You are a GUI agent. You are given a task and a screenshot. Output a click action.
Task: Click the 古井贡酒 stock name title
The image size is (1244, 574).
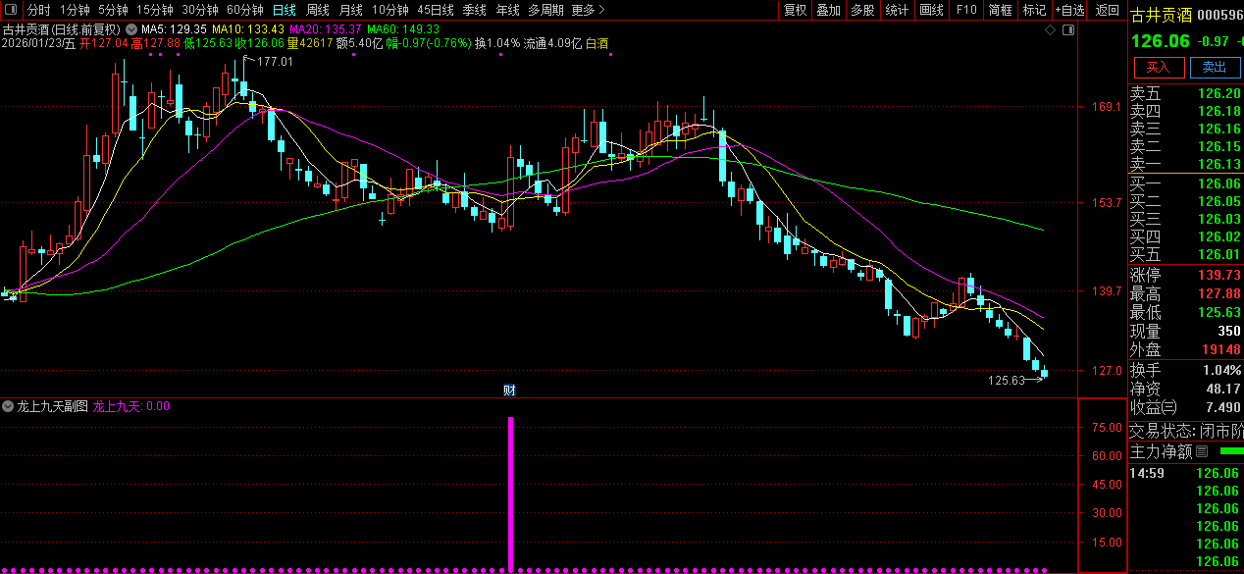point(1162,14)
